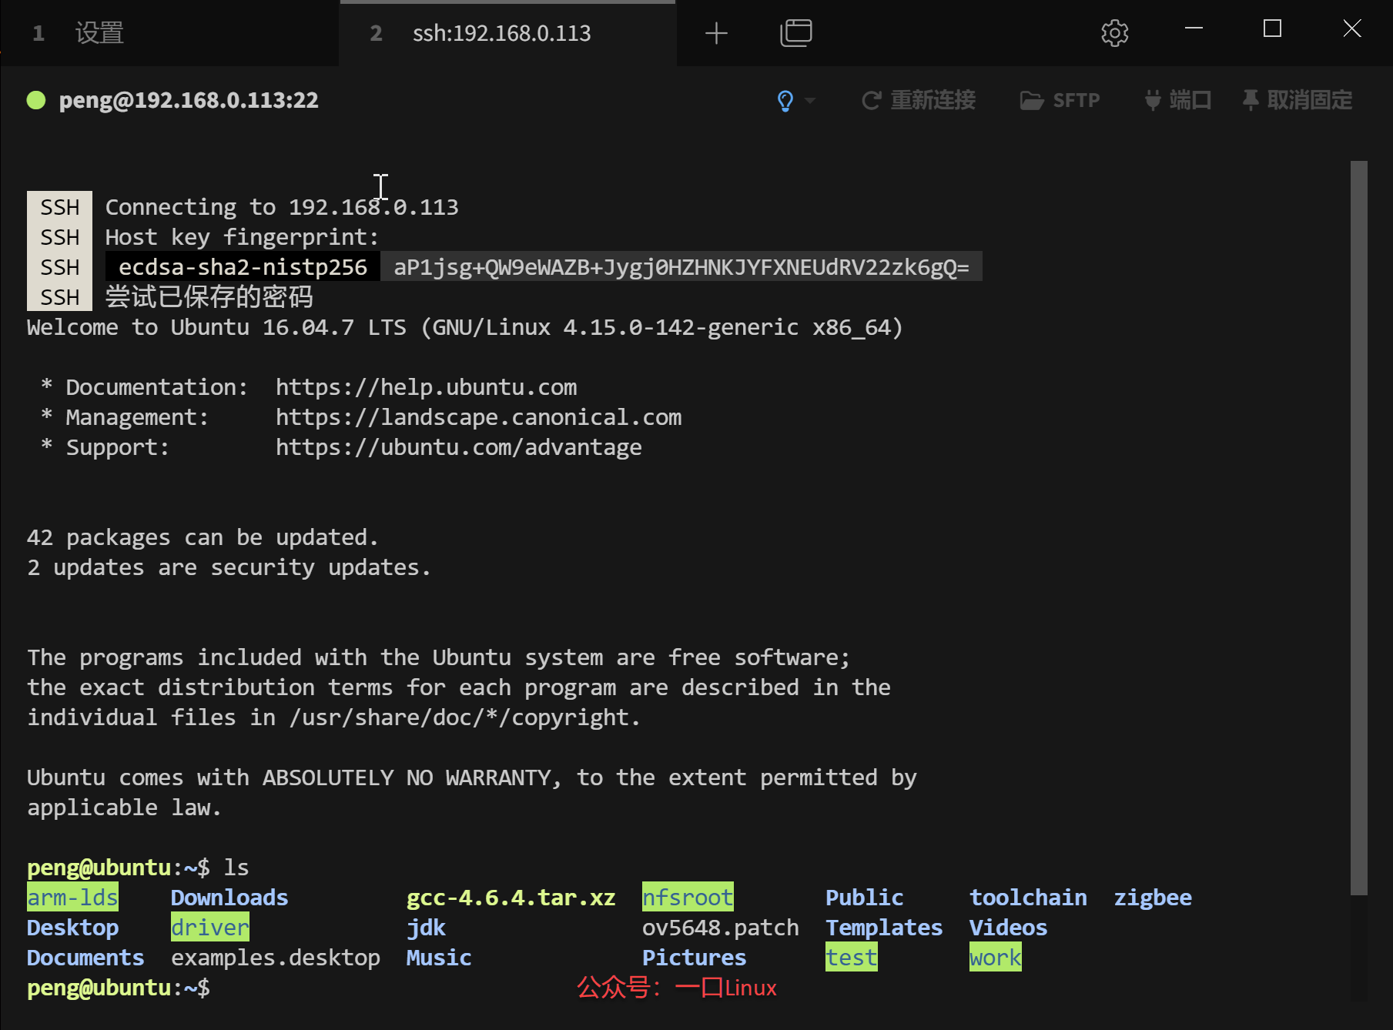The height and width of the screenshot is (1030, 1393).
Task: Select the ssh:192.168.0.113 tab
Action: pos(507,33)
